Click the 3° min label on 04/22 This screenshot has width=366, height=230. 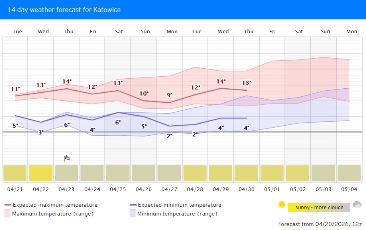(x=41, y=132)
